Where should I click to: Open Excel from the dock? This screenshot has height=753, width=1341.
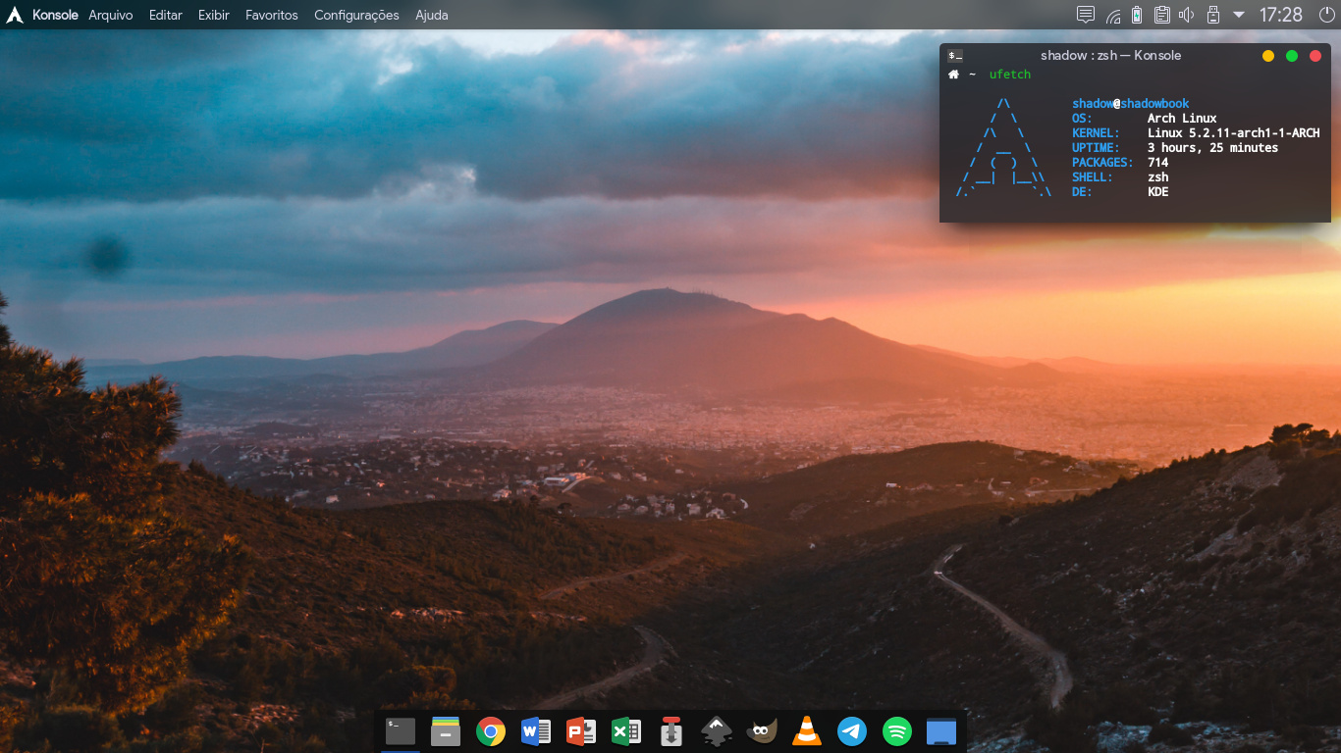[x=626, y=731]
